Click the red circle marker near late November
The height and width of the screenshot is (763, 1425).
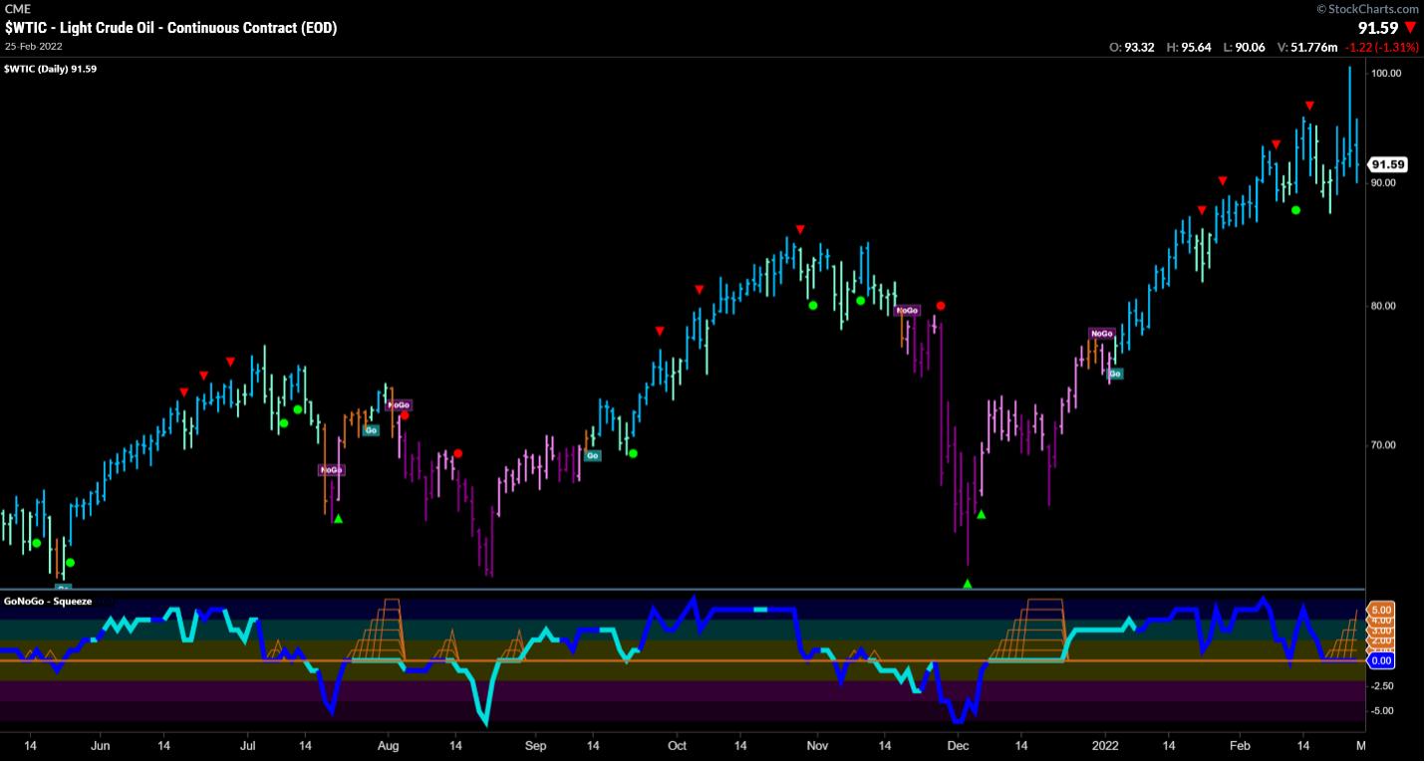click(x=941, y=306)
